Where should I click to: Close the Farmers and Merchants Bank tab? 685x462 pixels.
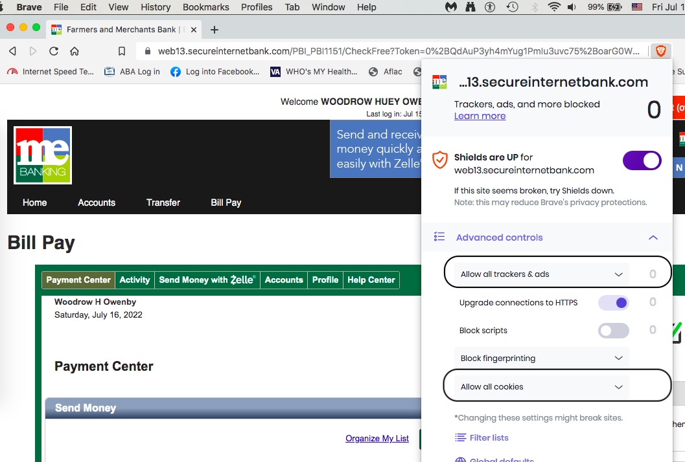pyautogui.click(x=194, y=30)
